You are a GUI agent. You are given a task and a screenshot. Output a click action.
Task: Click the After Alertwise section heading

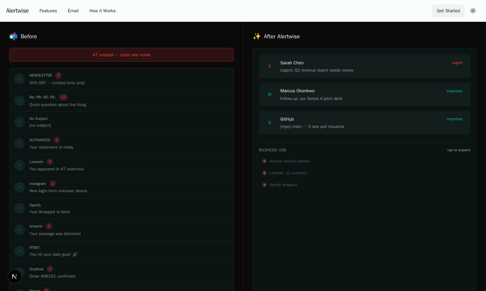[x=282, y=36]
